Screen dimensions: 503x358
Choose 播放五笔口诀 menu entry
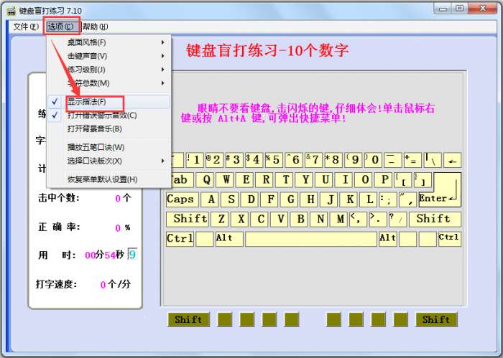click(95, 147)
